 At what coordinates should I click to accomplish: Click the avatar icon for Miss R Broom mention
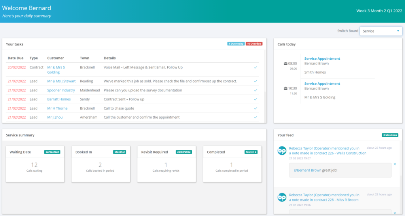click(x=282, y=197)
